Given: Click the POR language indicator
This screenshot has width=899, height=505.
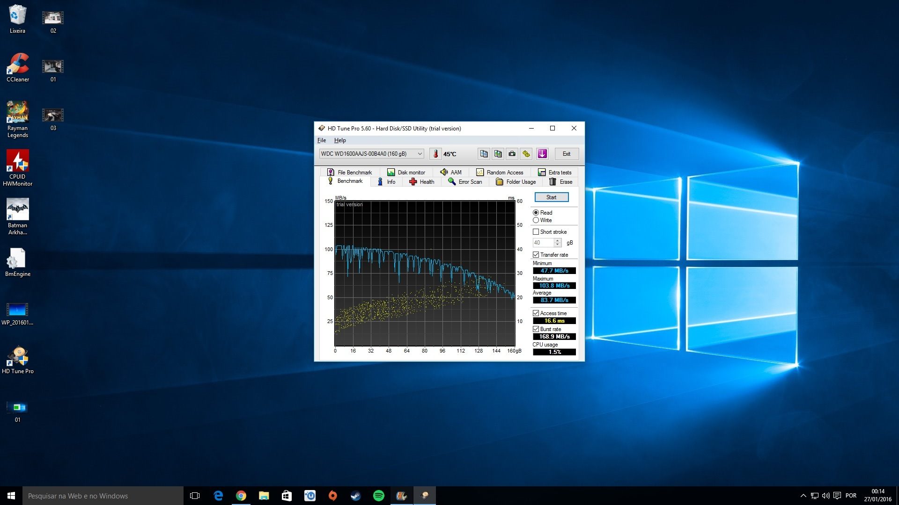Looking at the screenshot, I should (x=851, y=496).
